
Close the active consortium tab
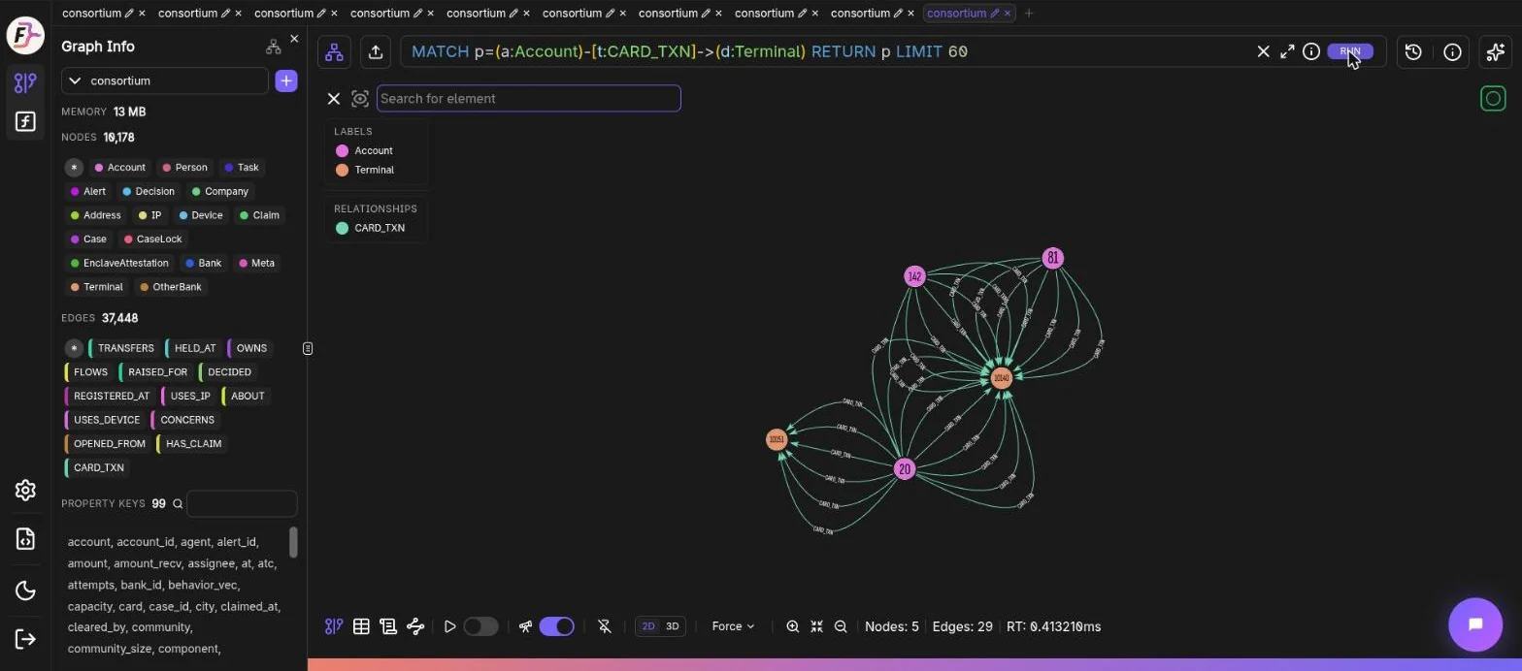pos(1008,13)
